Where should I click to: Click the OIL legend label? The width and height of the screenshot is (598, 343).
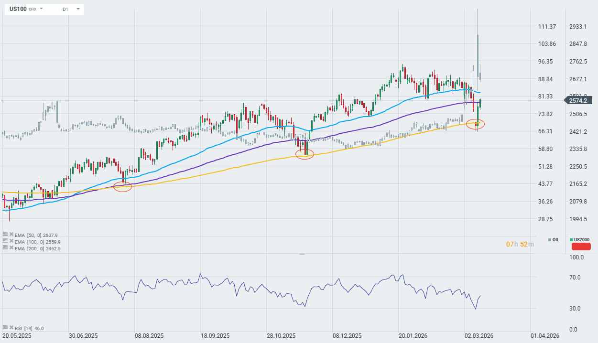tap(555, 240)
